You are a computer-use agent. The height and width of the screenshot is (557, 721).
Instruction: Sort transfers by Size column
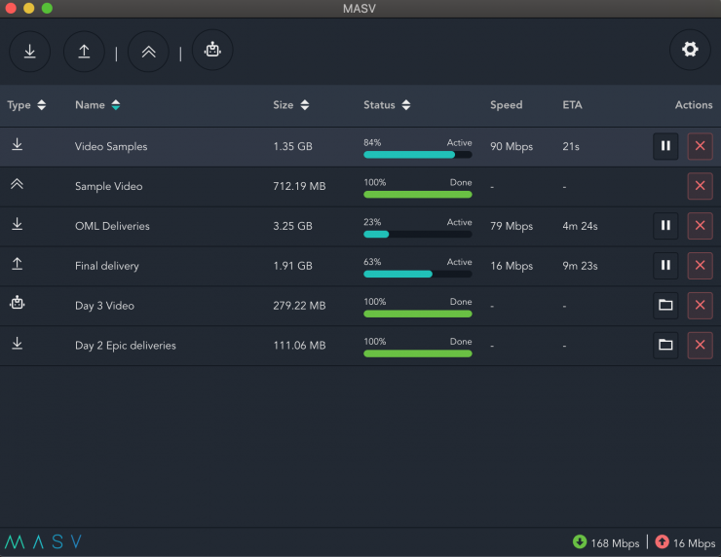[x=291, y=105]
